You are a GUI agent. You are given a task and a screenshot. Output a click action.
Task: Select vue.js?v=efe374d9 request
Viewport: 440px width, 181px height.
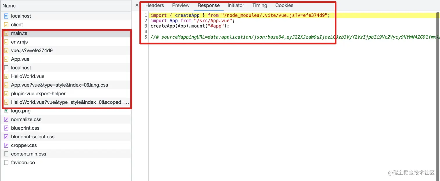coord(65,51)
